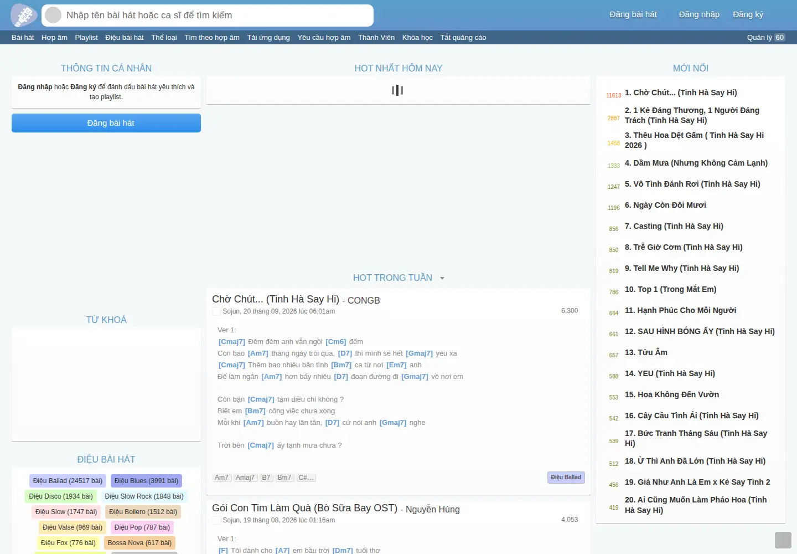Select the Điệu Disco (1934 bài) tag

coord(61,496)
